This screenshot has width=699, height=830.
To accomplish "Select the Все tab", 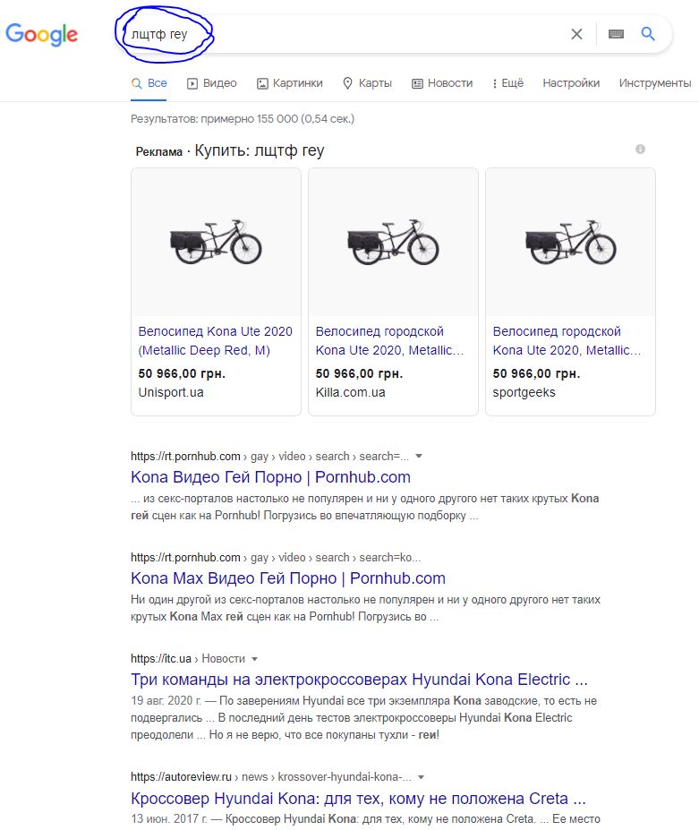I will (x=149, y=83).
